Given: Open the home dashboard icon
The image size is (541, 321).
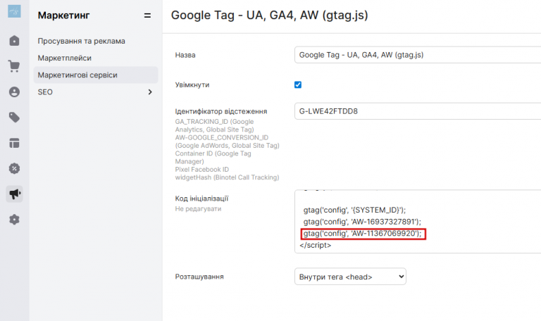Looking at the screenshot, I should 14,41.
